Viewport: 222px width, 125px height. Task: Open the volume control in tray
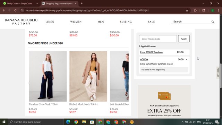pos(194,122)
